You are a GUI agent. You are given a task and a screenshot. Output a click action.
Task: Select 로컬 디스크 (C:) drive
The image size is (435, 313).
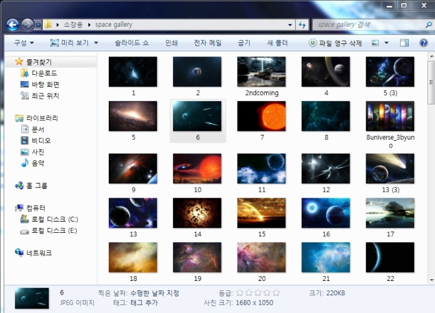pos(54,219)
